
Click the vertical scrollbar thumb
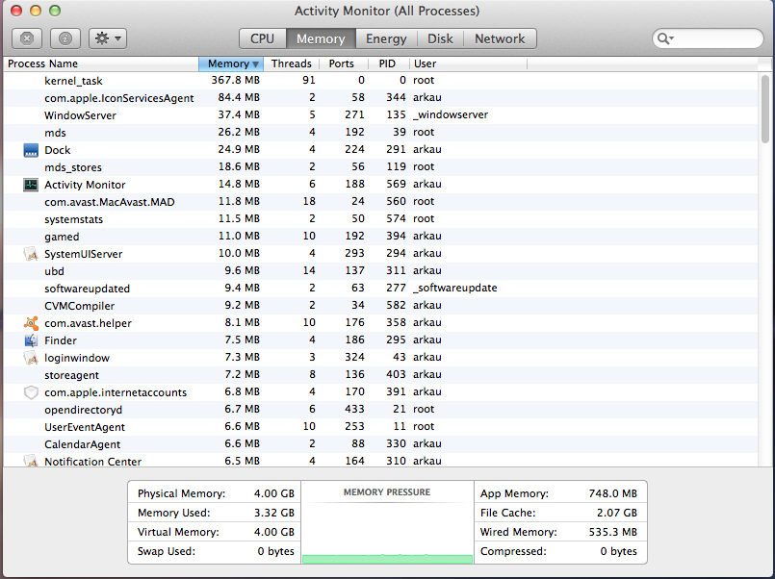tap(765, 109)
